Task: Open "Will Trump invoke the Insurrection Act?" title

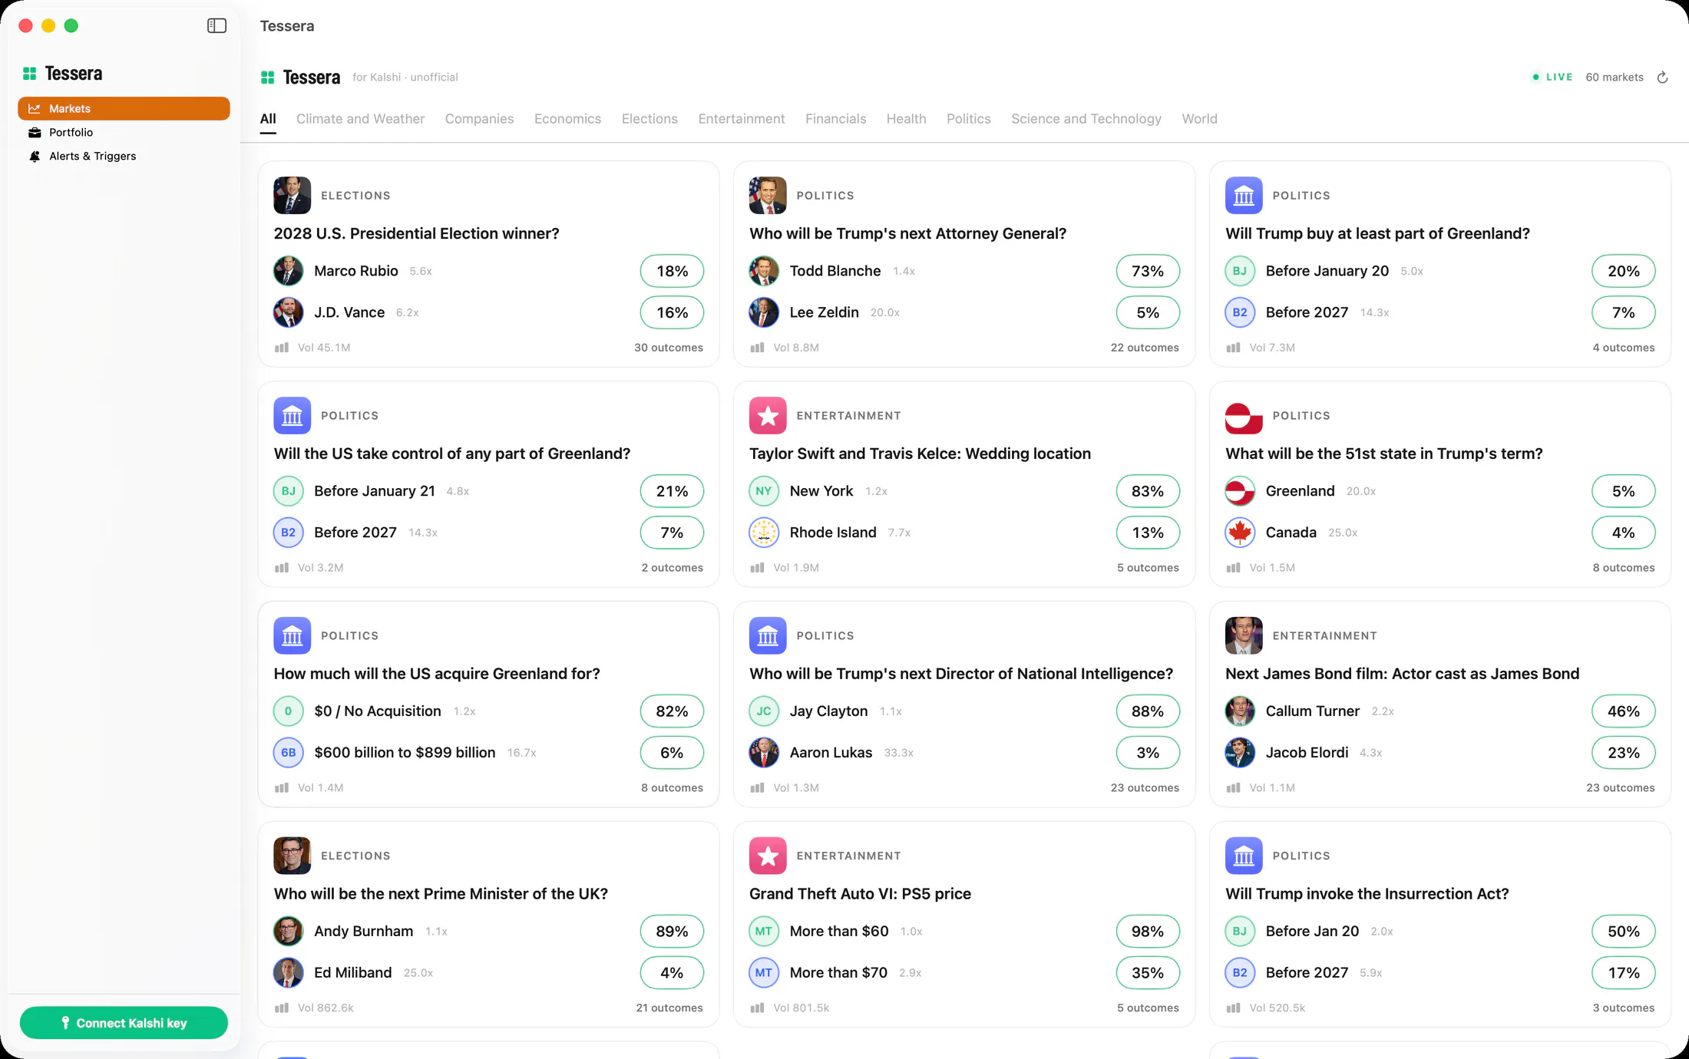Action: point(1367,894)
